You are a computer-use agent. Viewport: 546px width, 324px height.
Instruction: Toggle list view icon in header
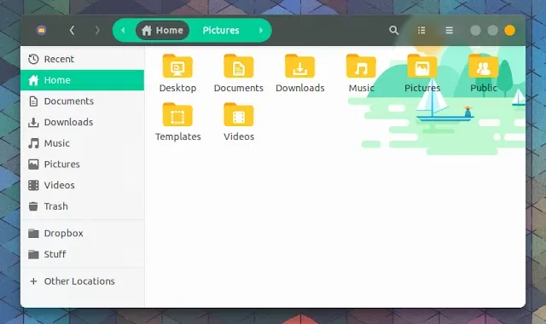pos(421,31)
